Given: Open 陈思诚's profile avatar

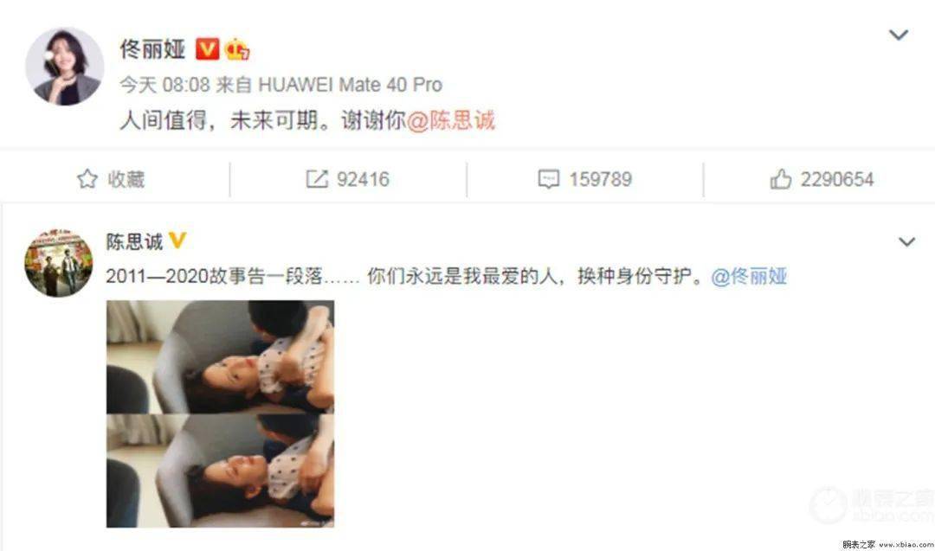Looking at the screenshot, I should [x=59, y=263].
